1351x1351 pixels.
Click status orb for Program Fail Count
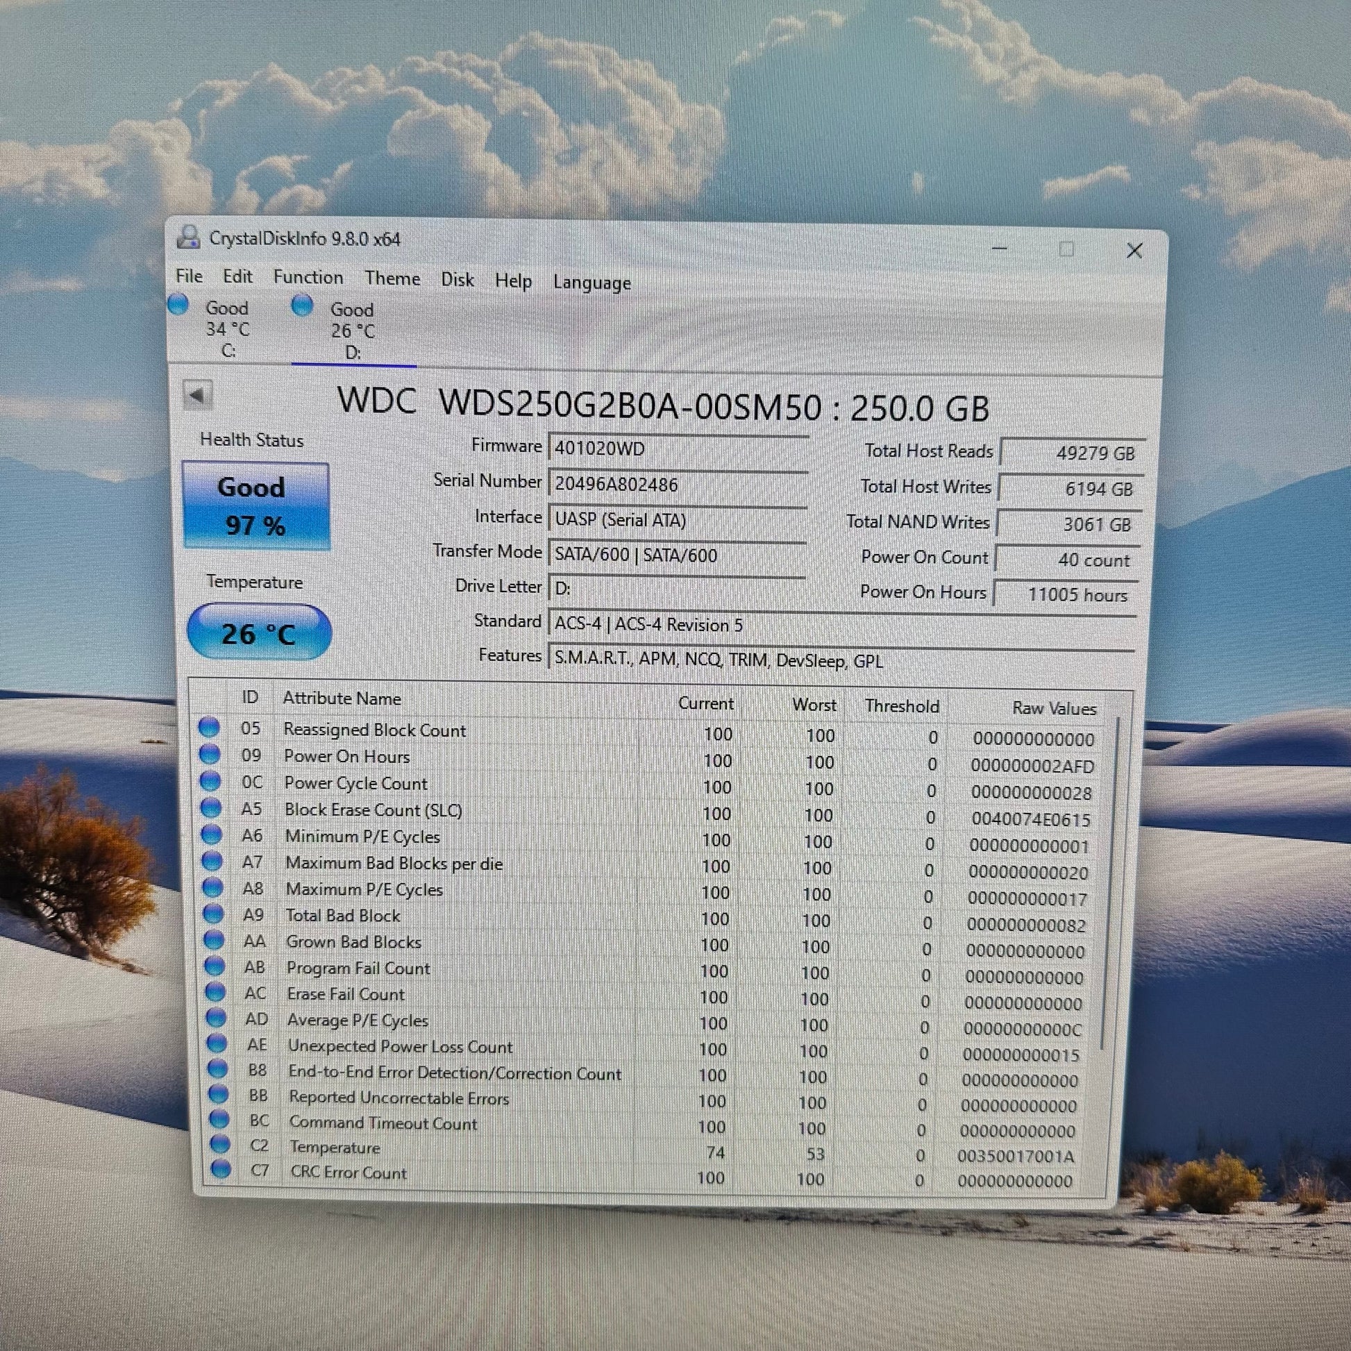215,966
